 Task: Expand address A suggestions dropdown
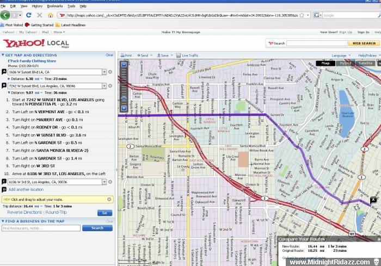coord(105,72)
